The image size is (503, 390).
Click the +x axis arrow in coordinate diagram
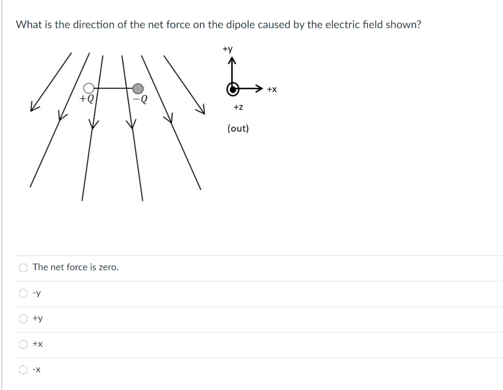click(259, 89)
